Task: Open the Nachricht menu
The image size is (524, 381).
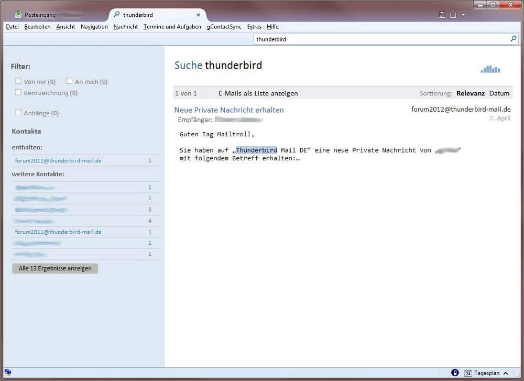Action: [x=126, y=27]
